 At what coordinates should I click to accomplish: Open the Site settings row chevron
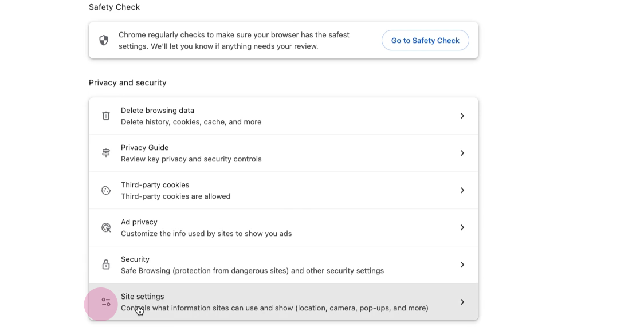462,302
